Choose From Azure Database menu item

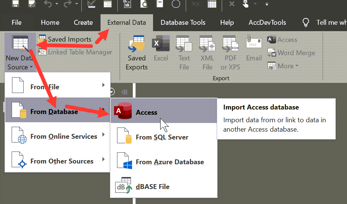164,160
